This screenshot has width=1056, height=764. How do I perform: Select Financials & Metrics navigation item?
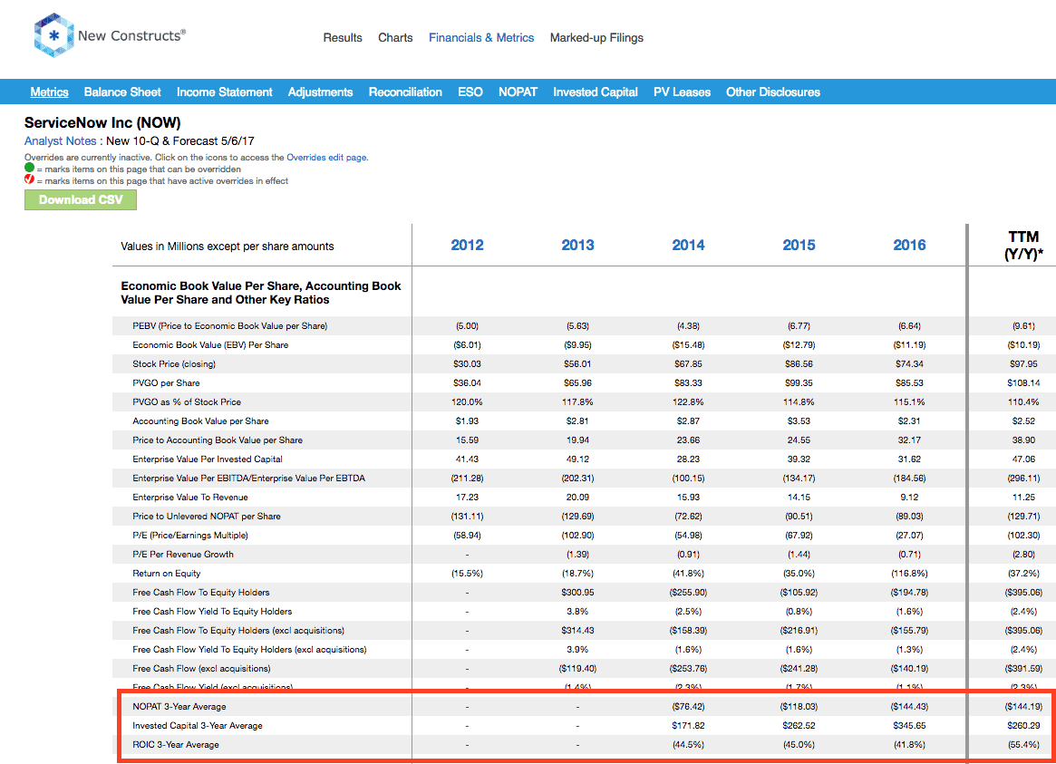(481, 38)
